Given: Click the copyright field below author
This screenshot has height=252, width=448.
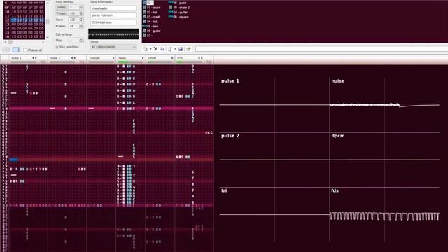Looking at the screenshot, I should point(113,22).
